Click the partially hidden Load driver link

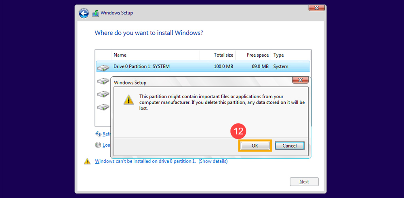click(x=106, y=145)
